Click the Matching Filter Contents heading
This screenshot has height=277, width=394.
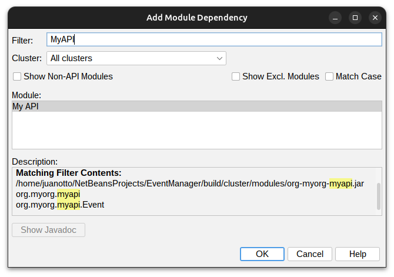point(68,173)
